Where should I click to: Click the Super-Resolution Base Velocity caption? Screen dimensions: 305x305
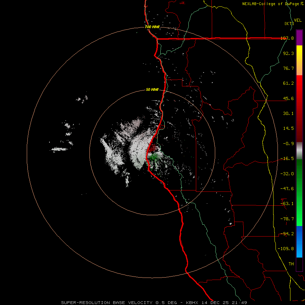point(154,303)
